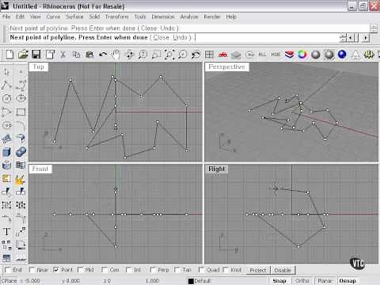
Task: Click the Zoom window icon
Action: [x=156, y=55]
